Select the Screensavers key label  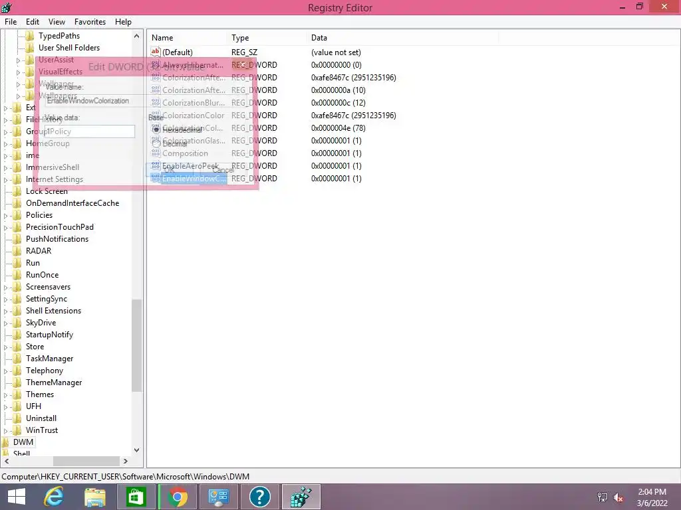[x=48, y=287]
